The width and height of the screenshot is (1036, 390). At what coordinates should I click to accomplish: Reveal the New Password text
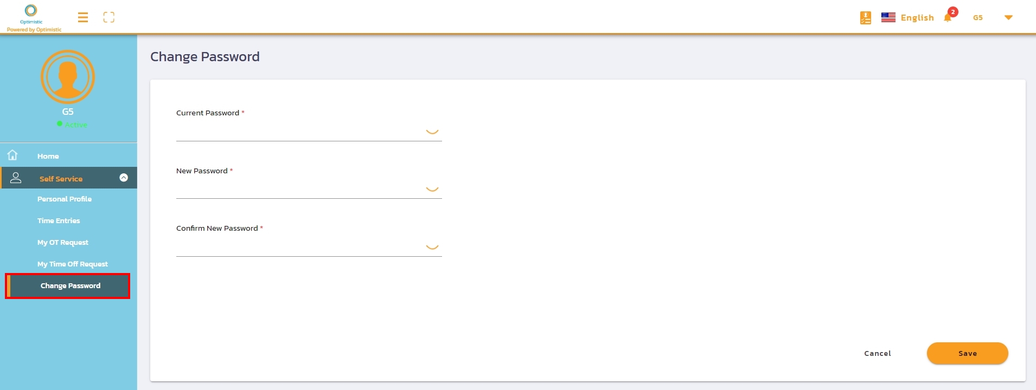click(x=432, y=188)
